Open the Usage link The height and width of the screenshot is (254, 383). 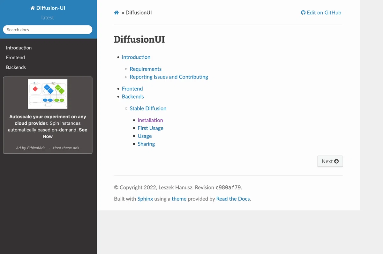pos(145,136)
